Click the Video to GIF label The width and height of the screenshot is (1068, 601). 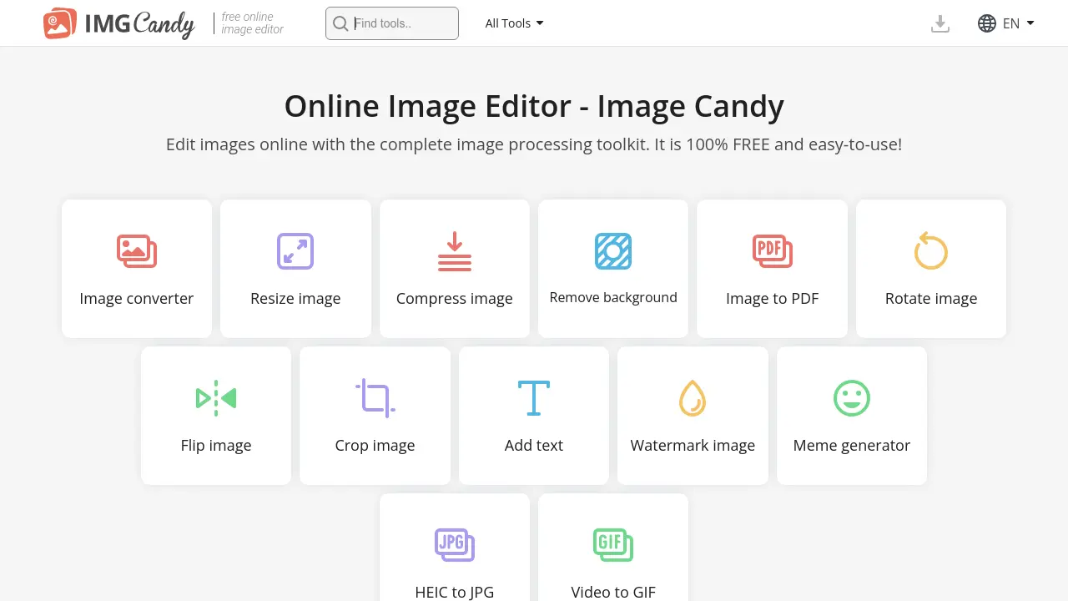[613, 593]
